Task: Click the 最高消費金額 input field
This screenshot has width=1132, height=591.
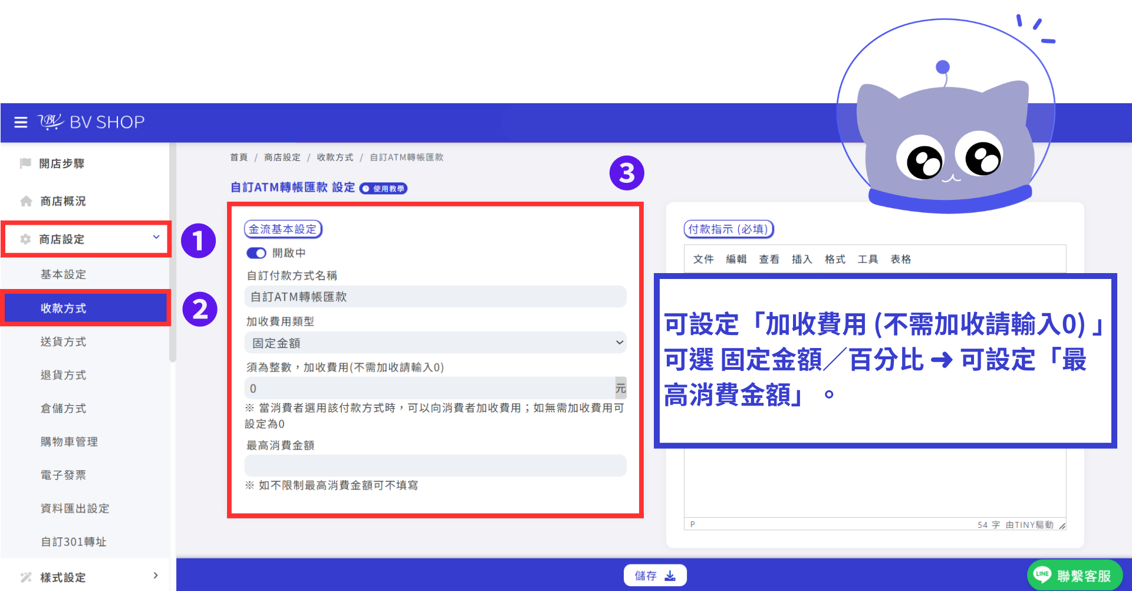Action: 435,465
